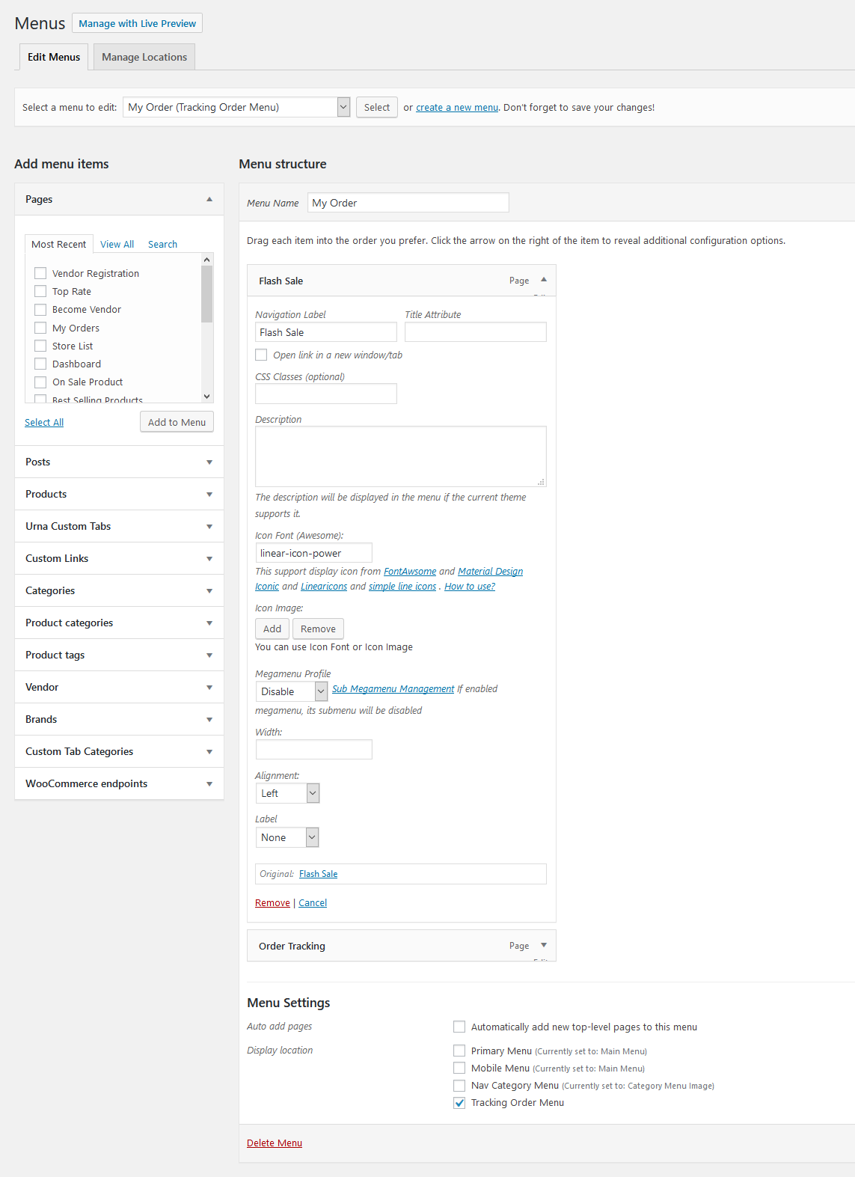Click the Add icon image button
The width and height of the screenshot is (855, 1177).
pos(272,629)
